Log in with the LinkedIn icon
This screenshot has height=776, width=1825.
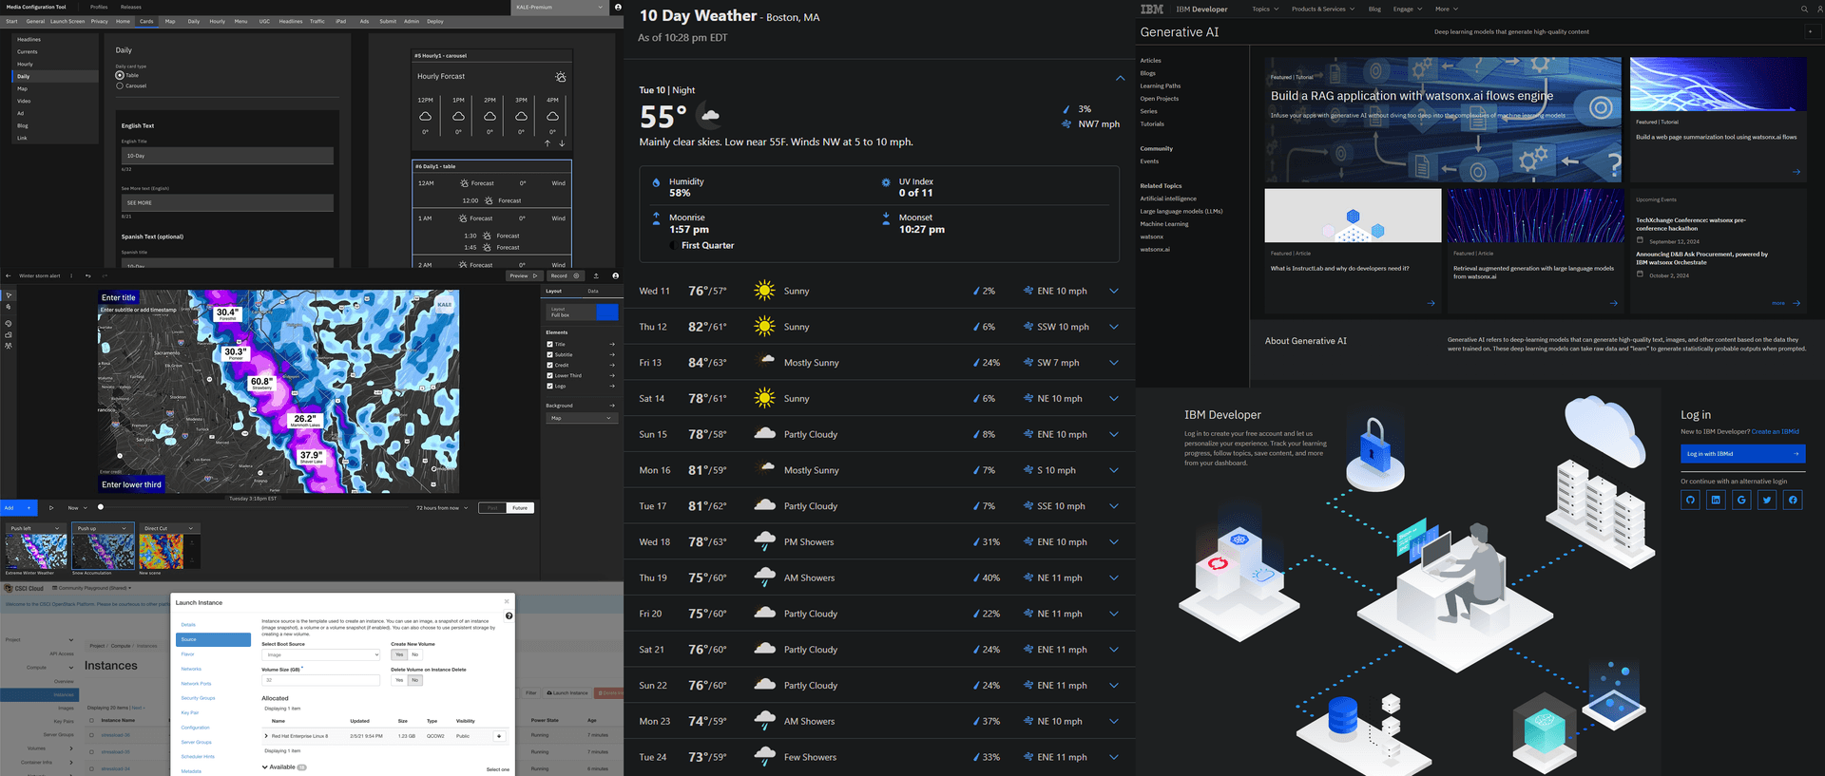[x=1716, y=500]
